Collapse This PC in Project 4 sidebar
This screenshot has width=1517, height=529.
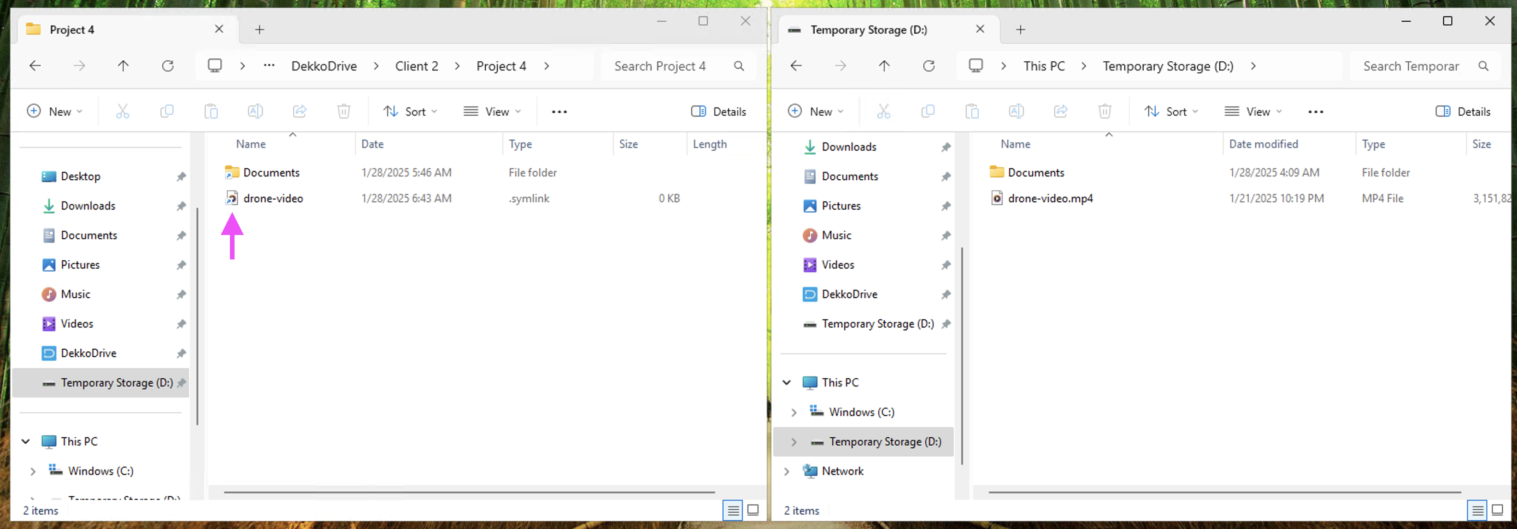tap(26, 441)
